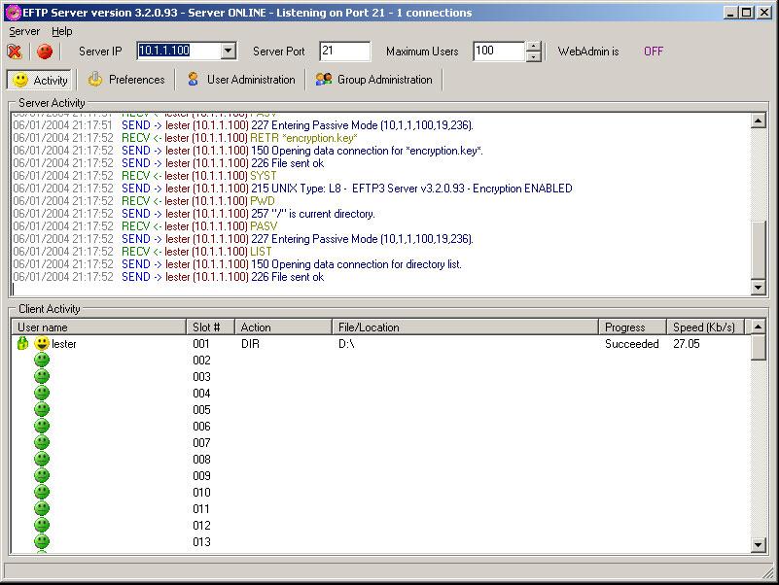Click log line 257 "/" is current directory
The height and width of the screenshot is (585, 779).
pyautogui.click(x=194, y=214)
